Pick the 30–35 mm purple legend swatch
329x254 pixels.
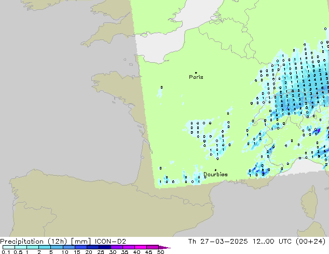tap(116, 247)
